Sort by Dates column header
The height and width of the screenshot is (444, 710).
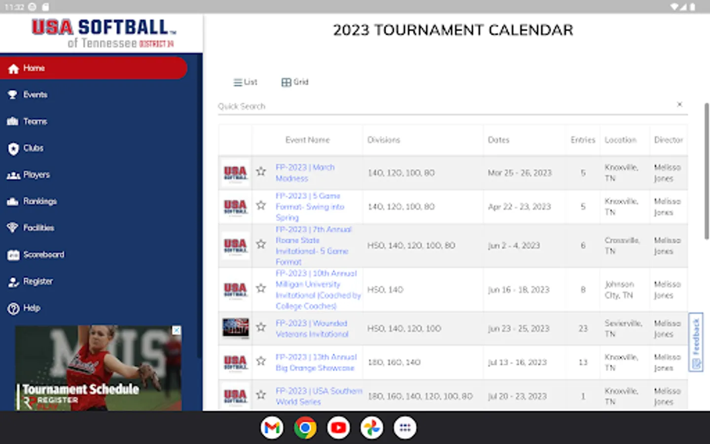(x=498, y=140)
